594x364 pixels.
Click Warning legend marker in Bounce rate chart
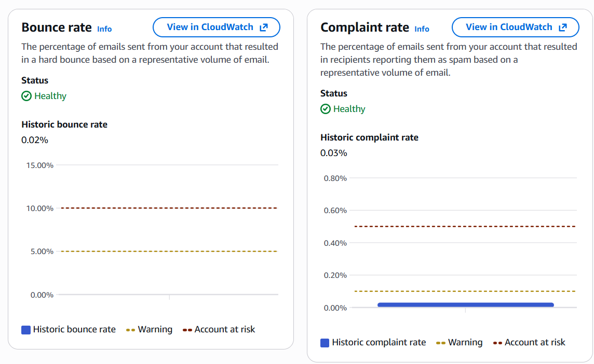point(130,330)
